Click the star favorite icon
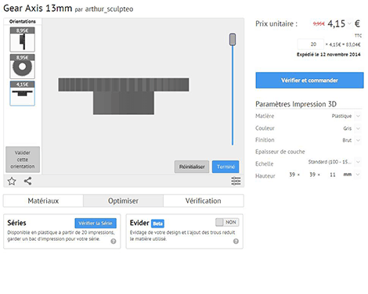This screenshot has width=368, height=294. 12,181
